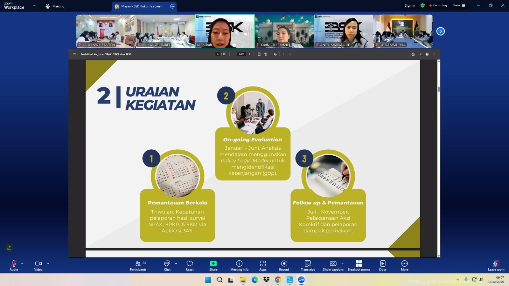Screen dimensions: 509x286
Task: Click the Sign in link
Action: click(410, 5)
